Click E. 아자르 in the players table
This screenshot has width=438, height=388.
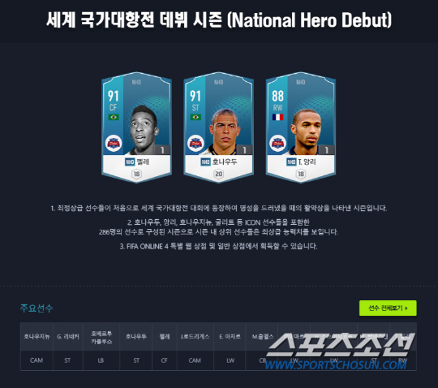230,337
